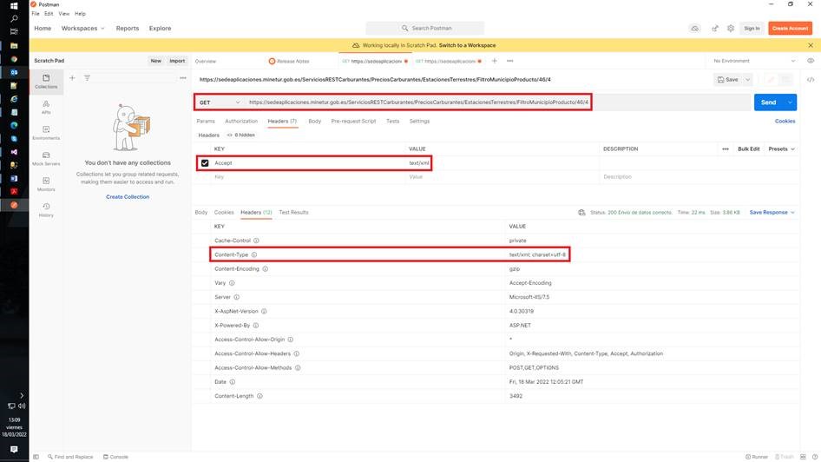Viewport: 821px width, 462px height.
Task: Open the help icon in status bar
Action: click(x=815, y=457)
